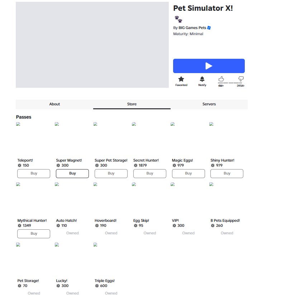Image resolution: width=286 pixels, height=306 pixels.
Task: Click the verified badge next to creator name
Action: tap(209, 28)
